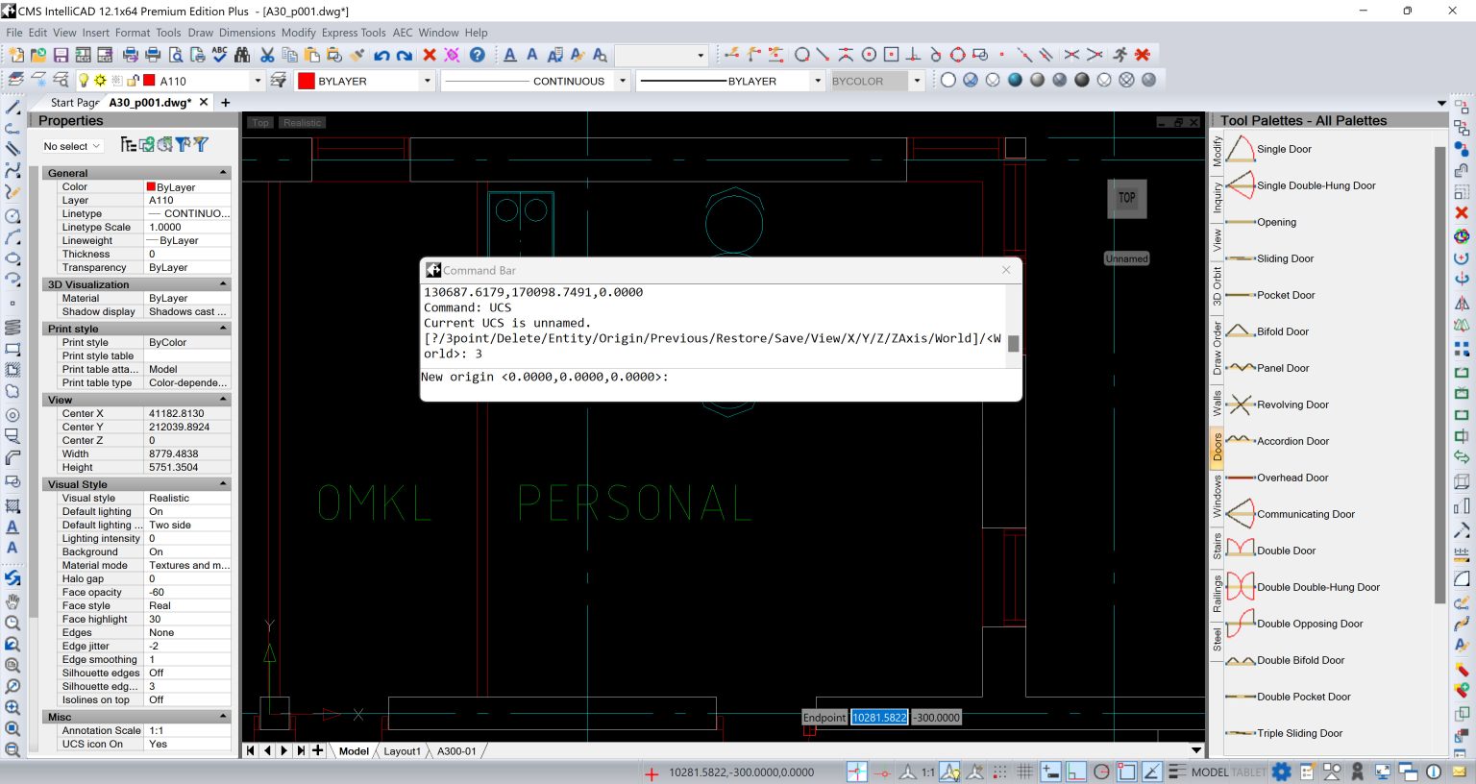
Task: Toggle the grid display in status bar
Action: [x=1024, y=772]
